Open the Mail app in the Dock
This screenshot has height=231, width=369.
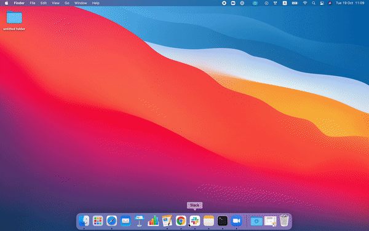point(125,221)
